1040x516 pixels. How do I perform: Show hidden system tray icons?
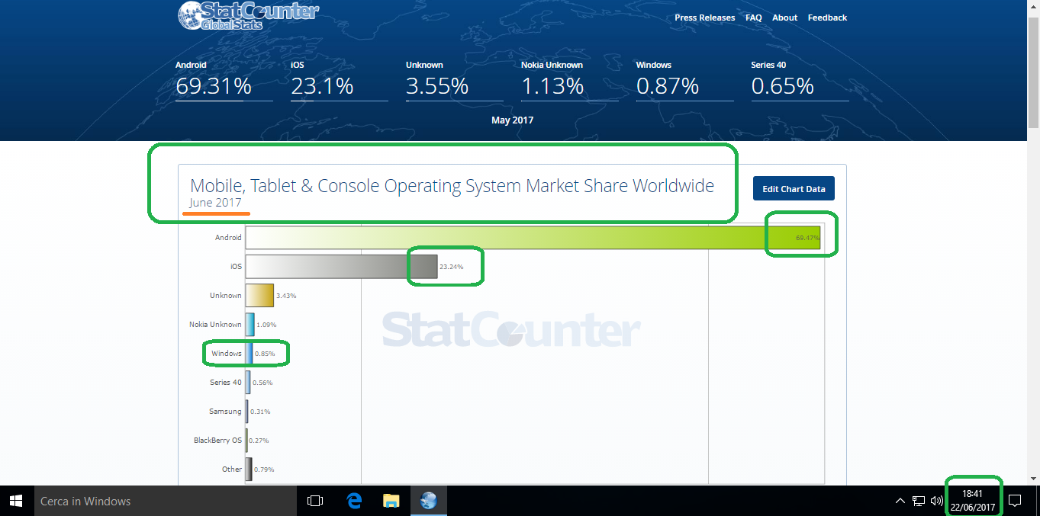[x=900, y=501]
